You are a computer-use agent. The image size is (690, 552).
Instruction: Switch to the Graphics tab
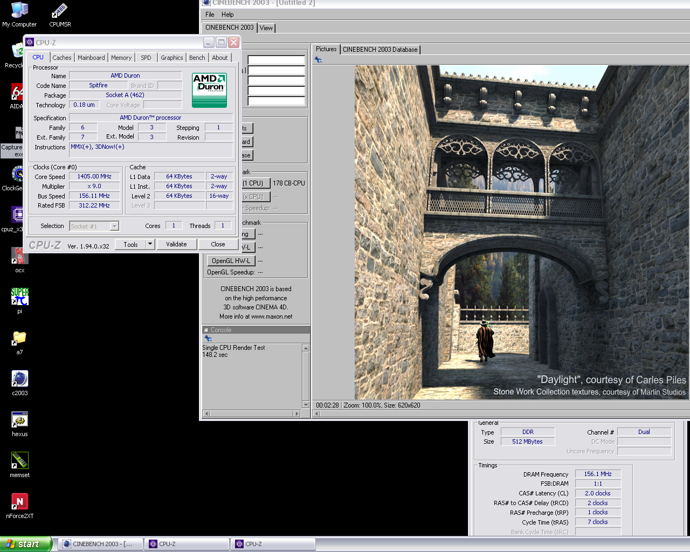pos(172,58)
